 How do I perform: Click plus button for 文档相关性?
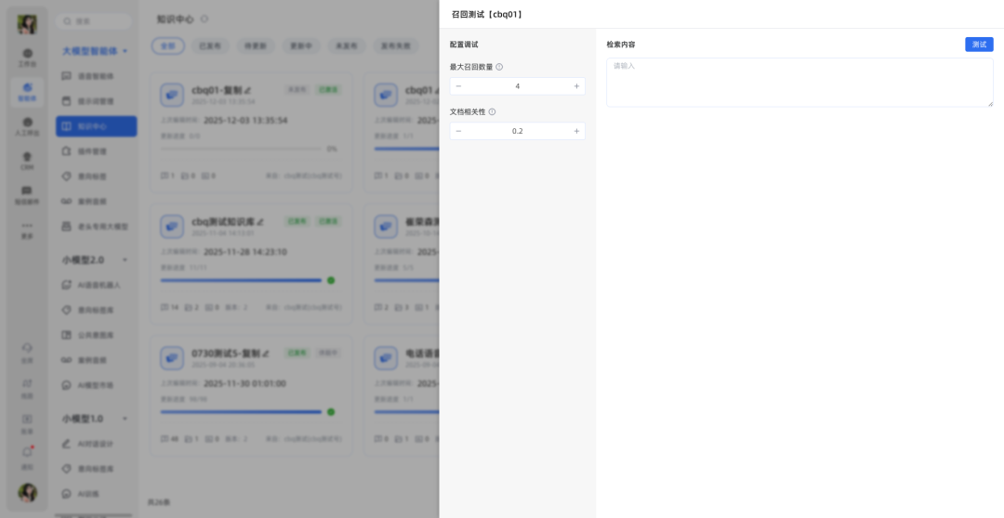(x=576, y=131)
